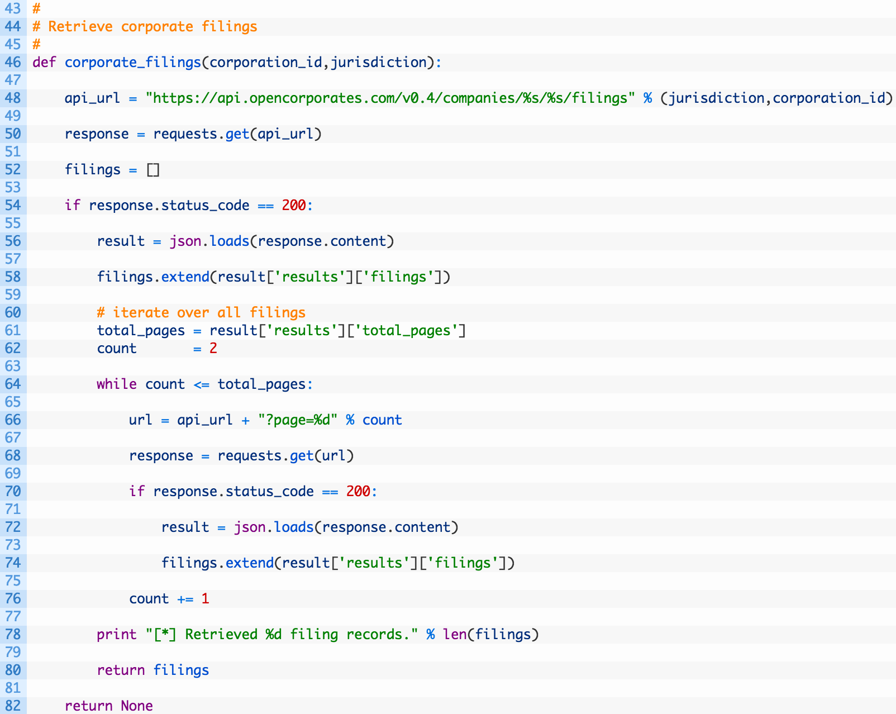Click 'filings.extend' on line 74
Viewport: 896px width, 714px height.
click(218, 563)
